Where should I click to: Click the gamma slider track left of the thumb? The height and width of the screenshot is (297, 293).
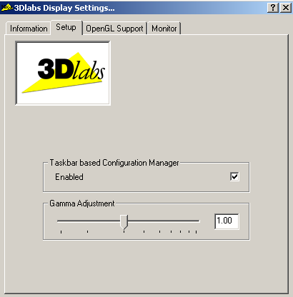(x=89, y=221)
